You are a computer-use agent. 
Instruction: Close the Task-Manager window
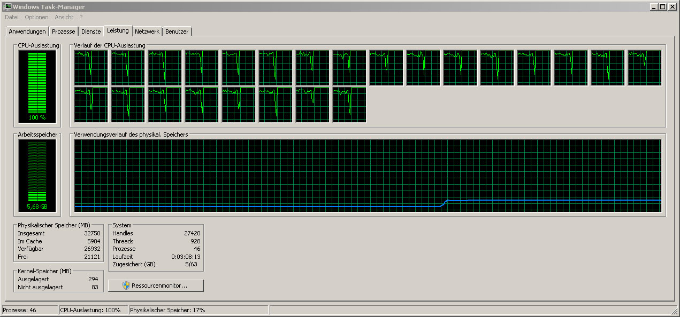point(672,6)
